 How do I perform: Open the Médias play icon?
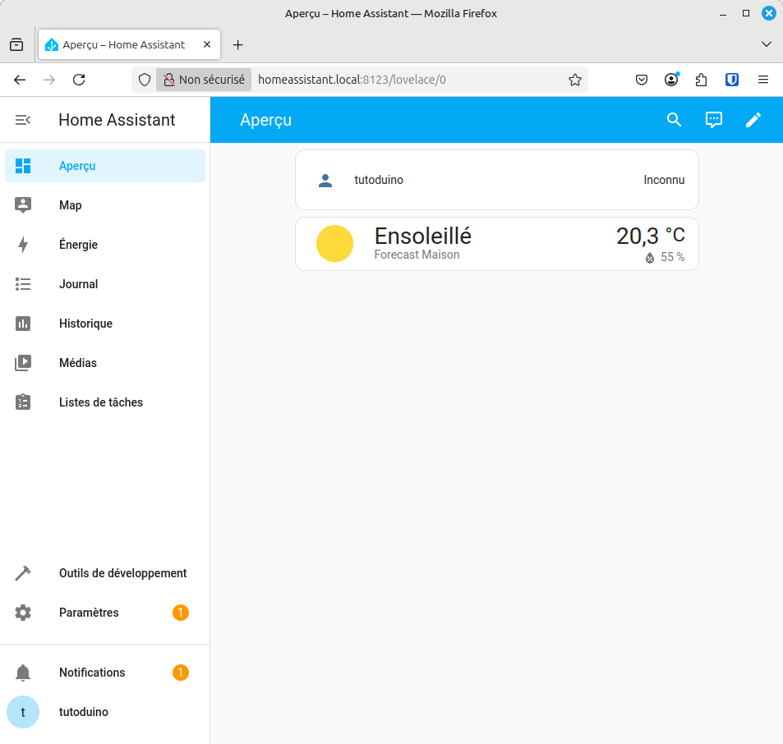click(x=23, y=363)
